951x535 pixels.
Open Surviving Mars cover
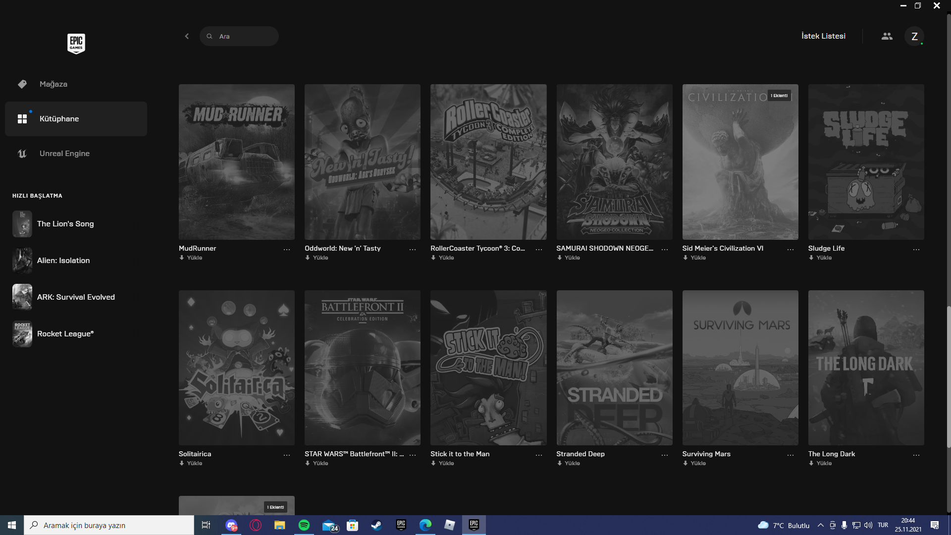(x=740, y=368)
